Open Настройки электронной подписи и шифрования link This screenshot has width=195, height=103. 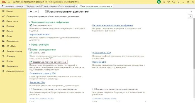pyautogui.click(x=113, y=25)
